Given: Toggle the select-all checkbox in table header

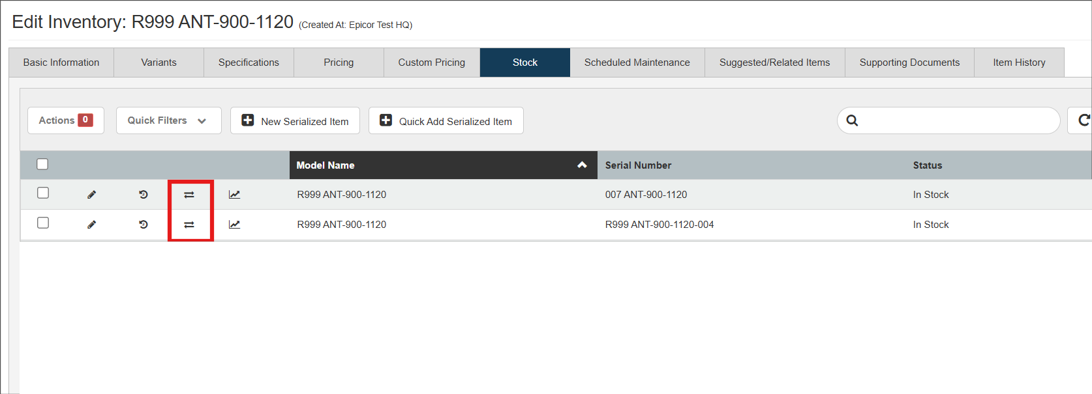Looking at the screenshot, I should click(x=42, y=164).
